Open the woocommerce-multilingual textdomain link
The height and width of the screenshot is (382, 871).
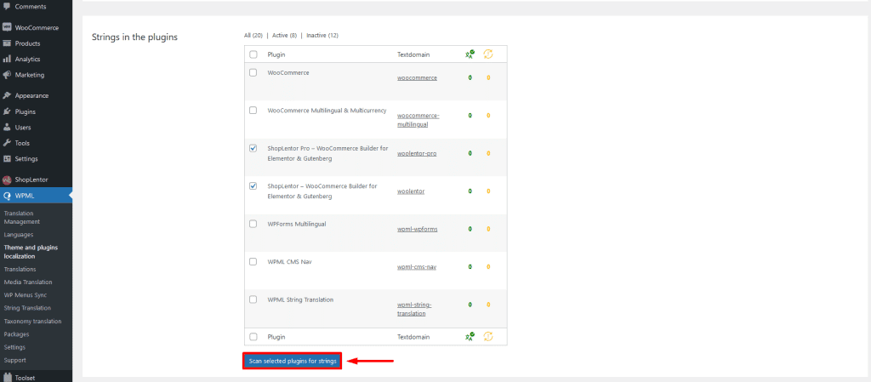[418, 120]
